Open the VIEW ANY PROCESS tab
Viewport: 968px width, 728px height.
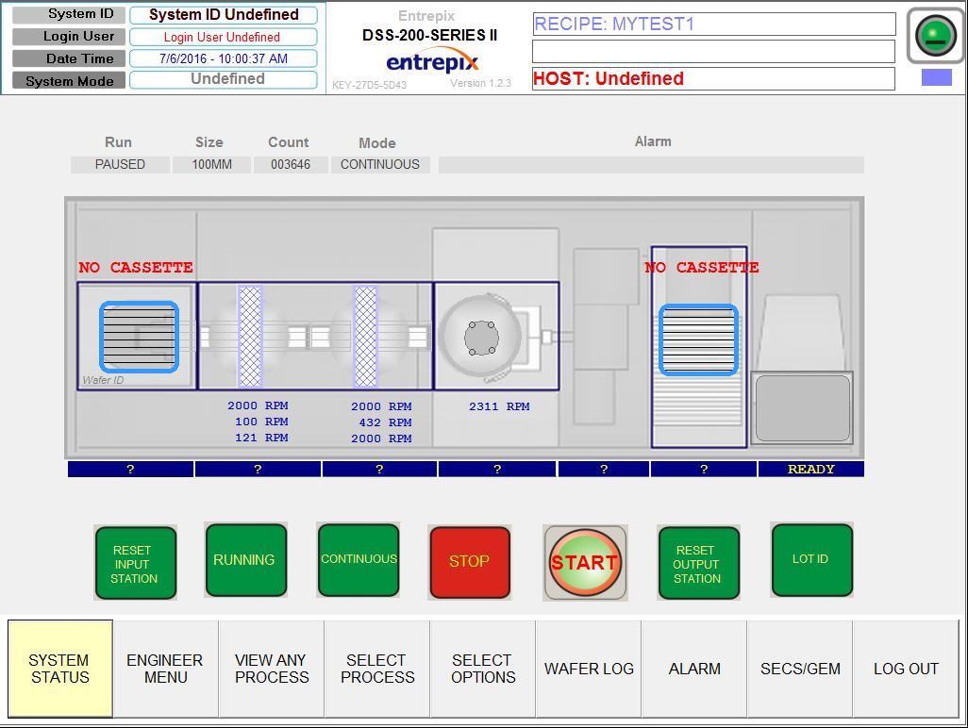point(271,669)
